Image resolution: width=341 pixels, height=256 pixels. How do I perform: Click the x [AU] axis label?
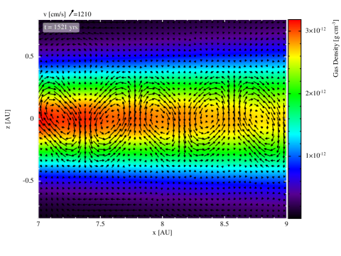162,233
